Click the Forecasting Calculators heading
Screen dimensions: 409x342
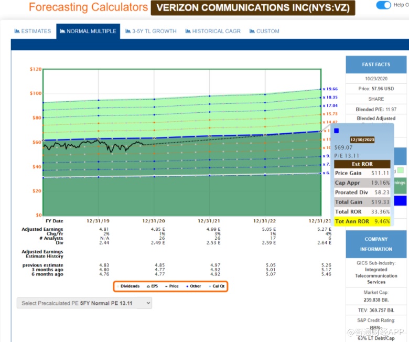[x=88, y=7]
